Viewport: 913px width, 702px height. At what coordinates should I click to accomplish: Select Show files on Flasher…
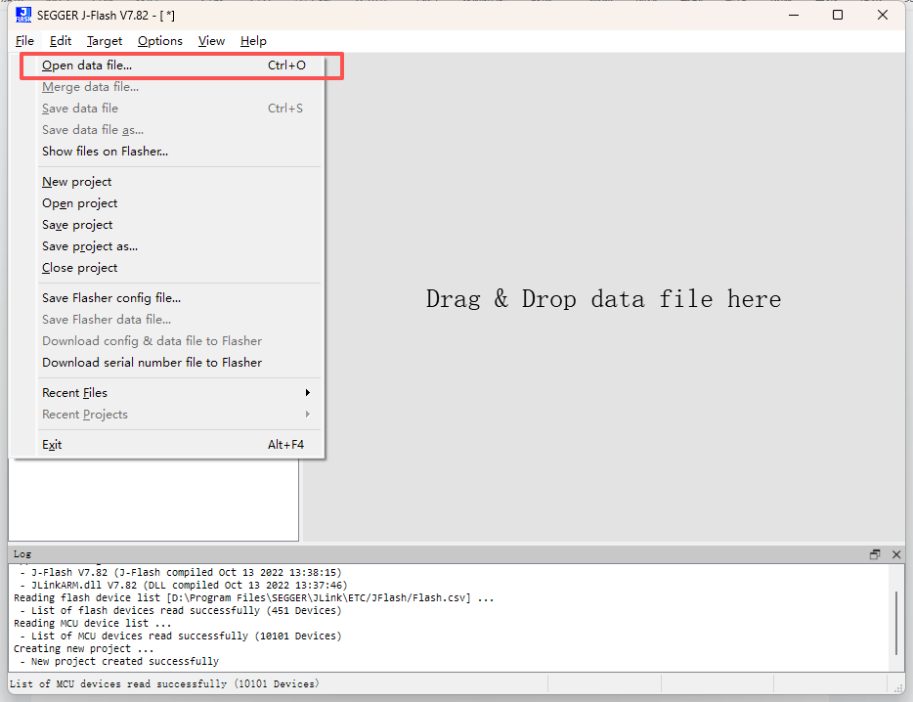coord(174,152)
